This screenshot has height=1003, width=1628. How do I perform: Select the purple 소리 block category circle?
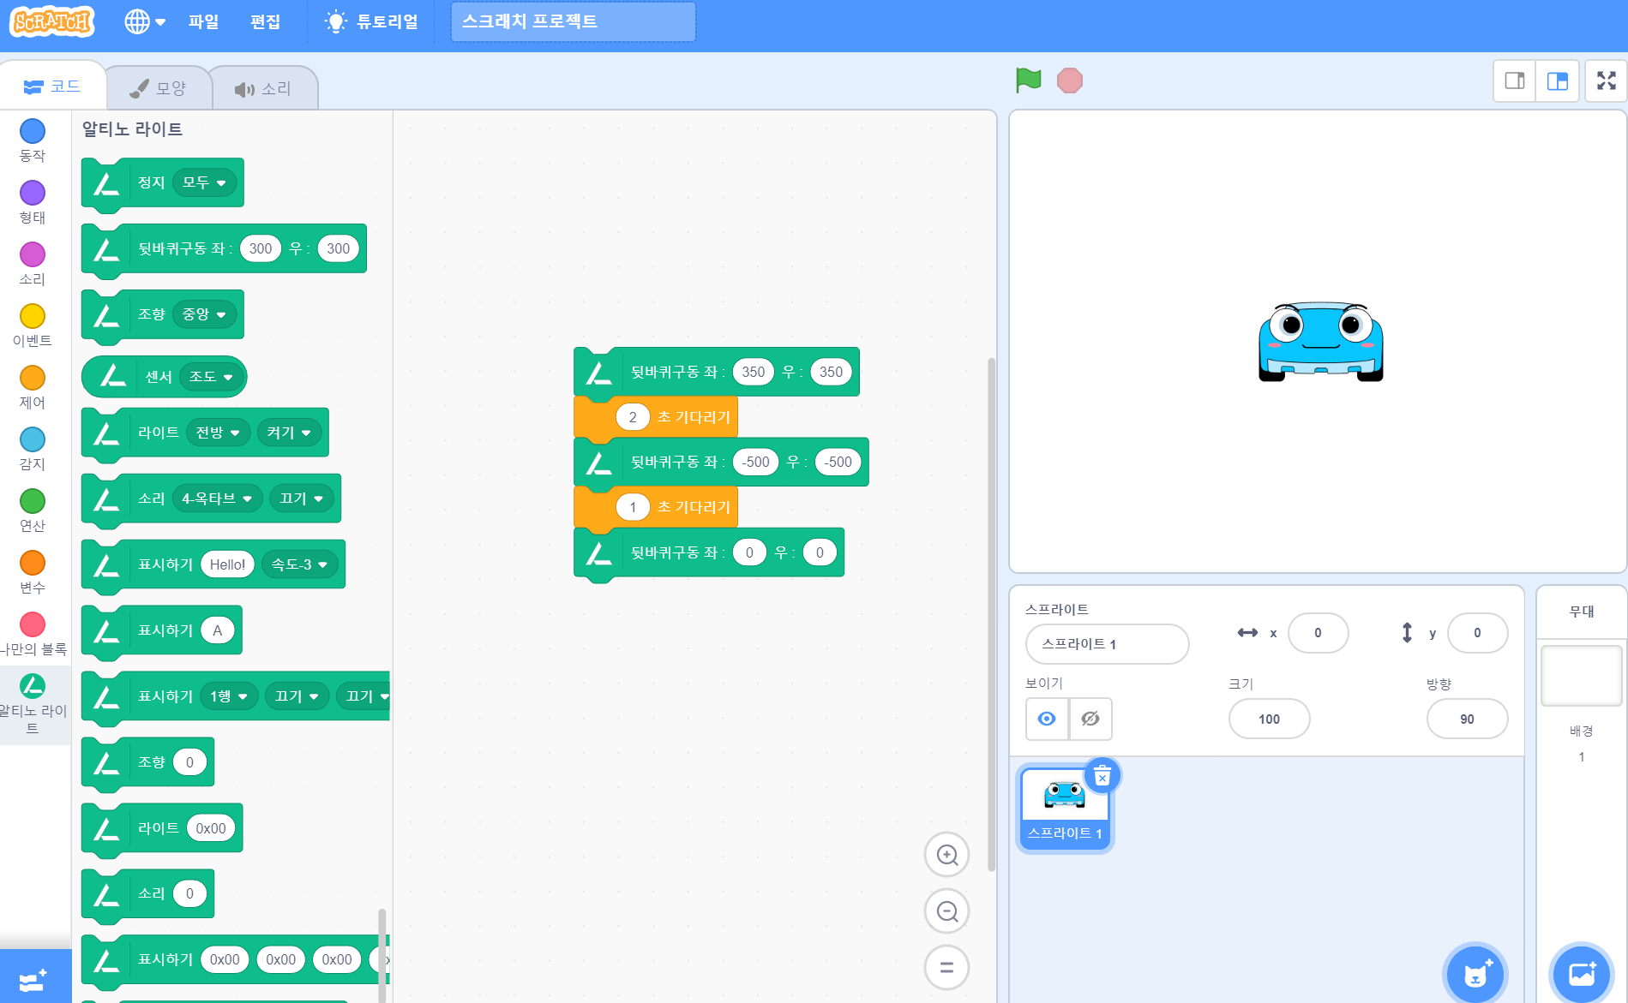[33, 254]
